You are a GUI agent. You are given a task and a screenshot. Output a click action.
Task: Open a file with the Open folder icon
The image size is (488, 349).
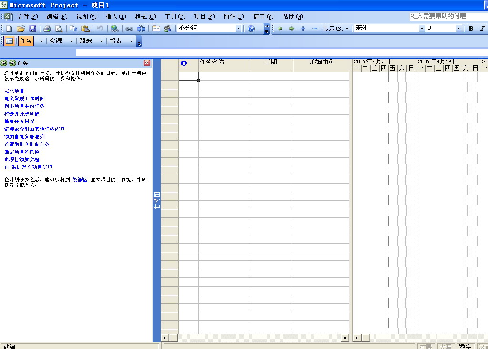(x=21, y=29)
